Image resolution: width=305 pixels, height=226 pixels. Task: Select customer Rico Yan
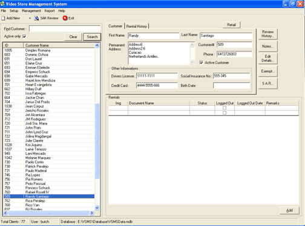pos(49,205)
